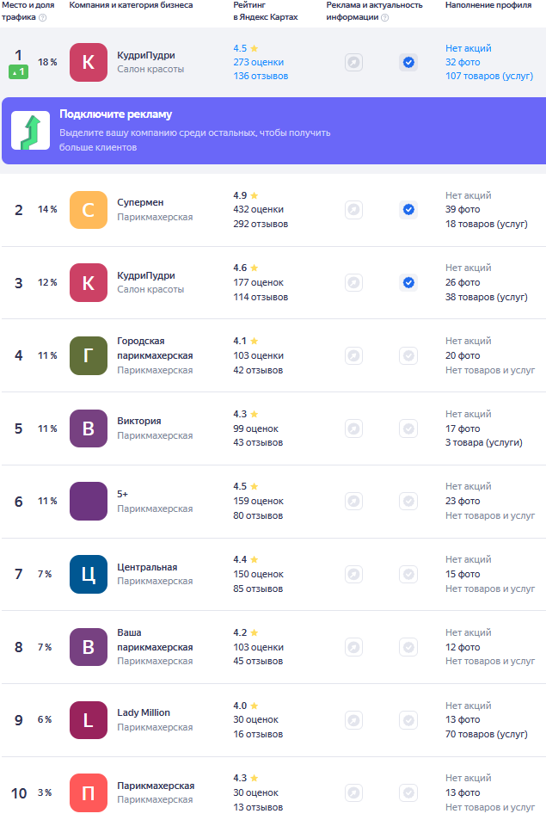Image resolution: width=546 pixels, height=826 pixels.
Task: Click the grey verification checkmark in the Ваша парикмахерская row
Action: point(408,647)
